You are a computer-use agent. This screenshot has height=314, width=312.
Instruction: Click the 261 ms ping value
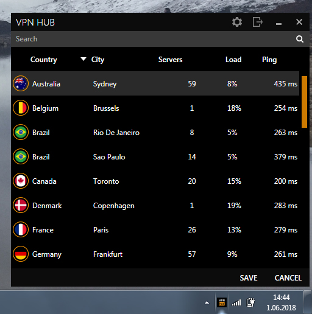286,254
